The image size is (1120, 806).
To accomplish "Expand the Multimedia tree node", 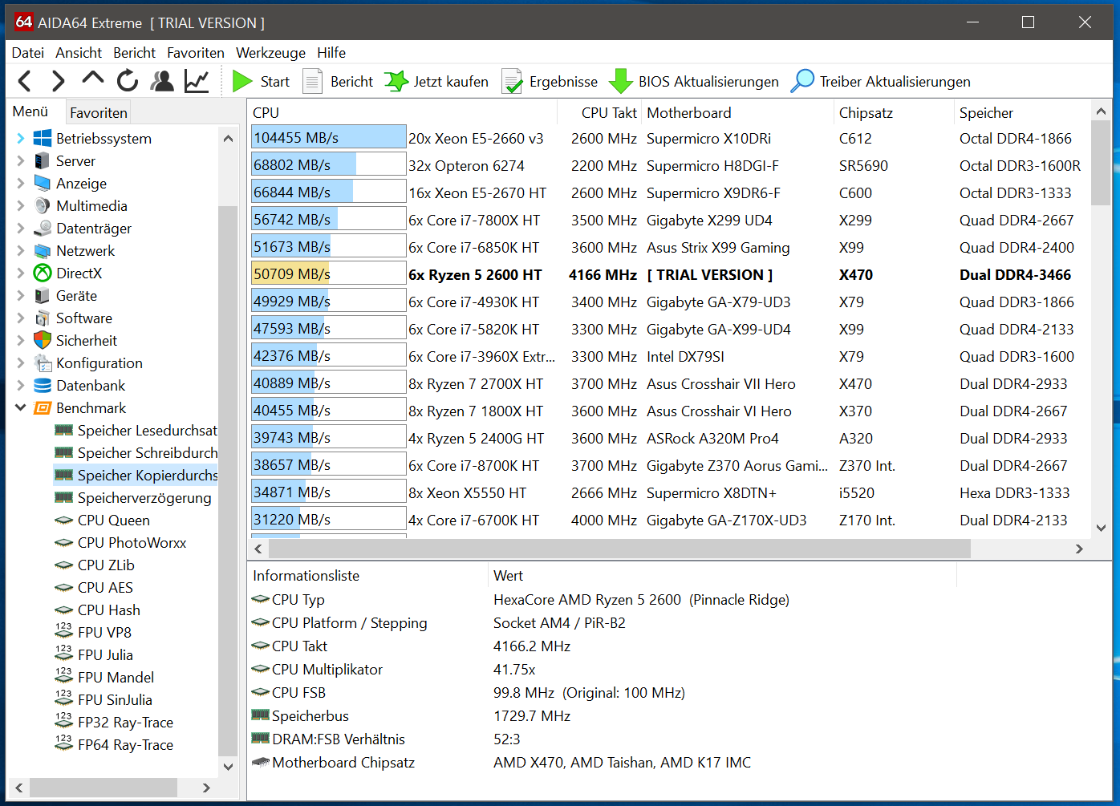I will pyautogui.click(x=20, y=205).
